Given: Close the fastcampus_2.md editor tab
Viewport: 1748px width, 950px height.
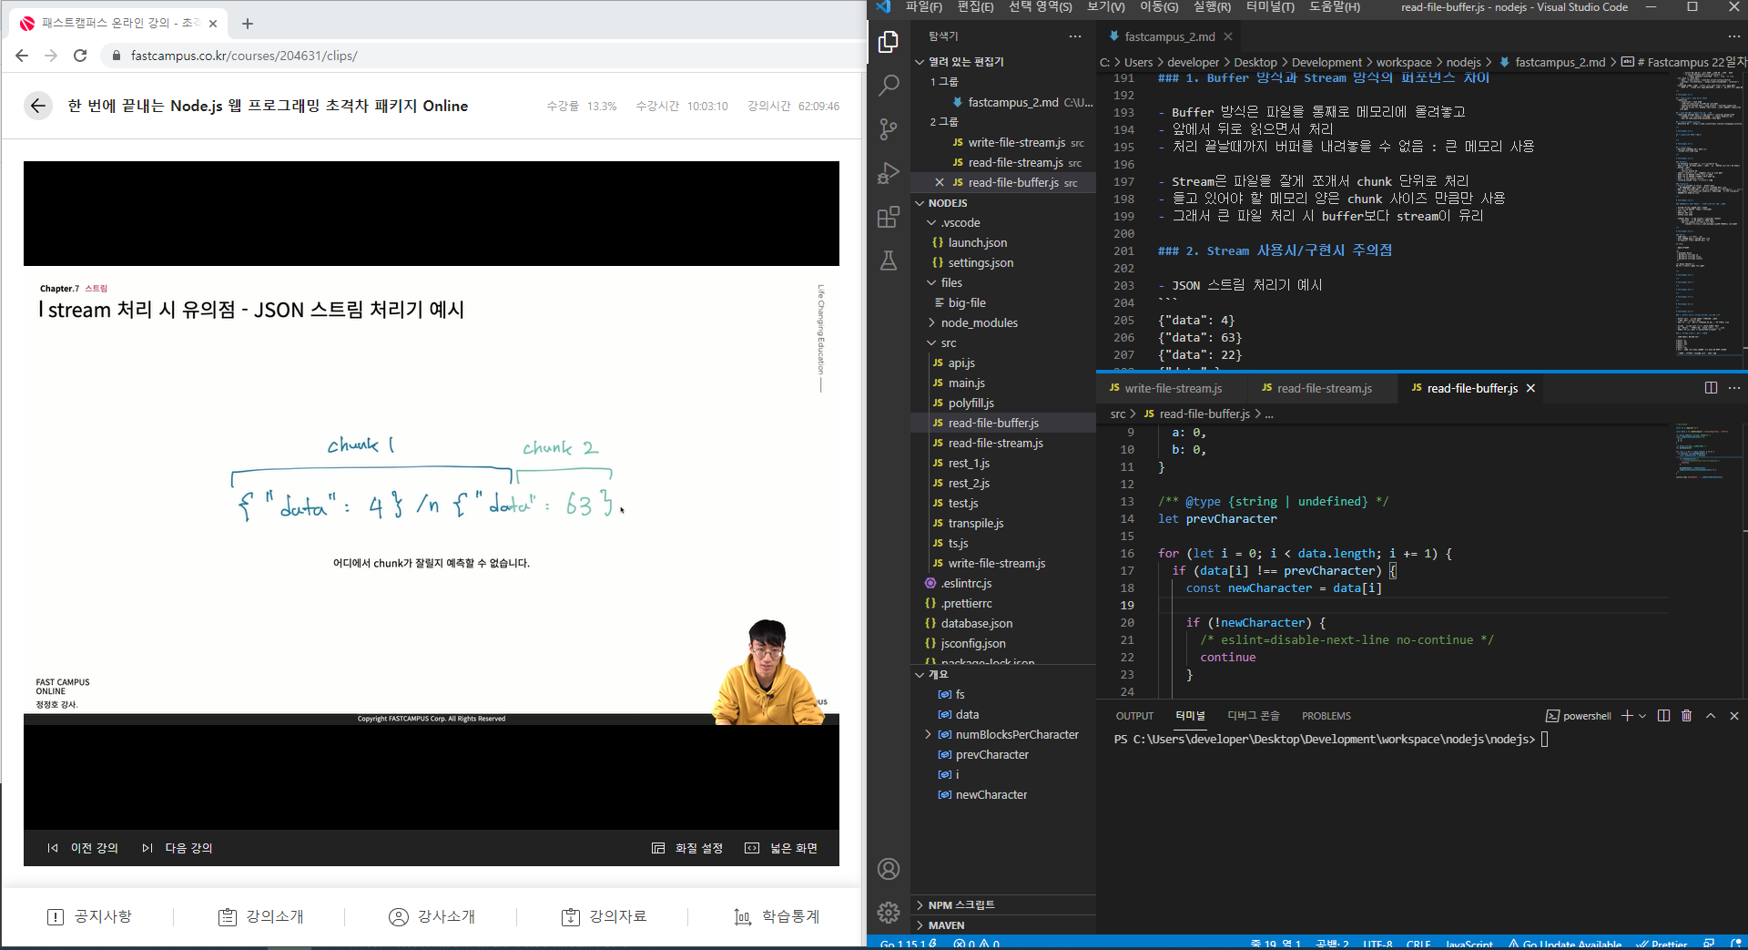Looking at the screenshot, I should click(x=1228, y=36).
